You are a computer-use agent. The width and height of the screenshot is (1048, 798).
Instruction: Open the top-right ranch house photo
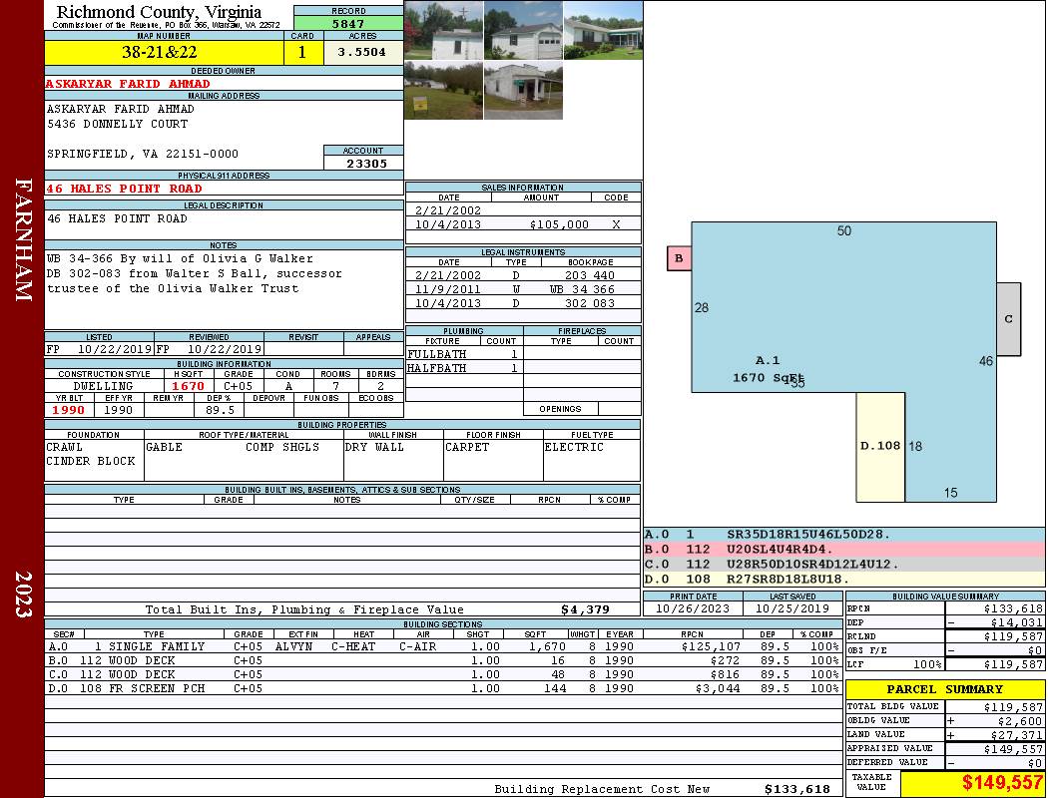pyautogui.click(x=603, y=31)
